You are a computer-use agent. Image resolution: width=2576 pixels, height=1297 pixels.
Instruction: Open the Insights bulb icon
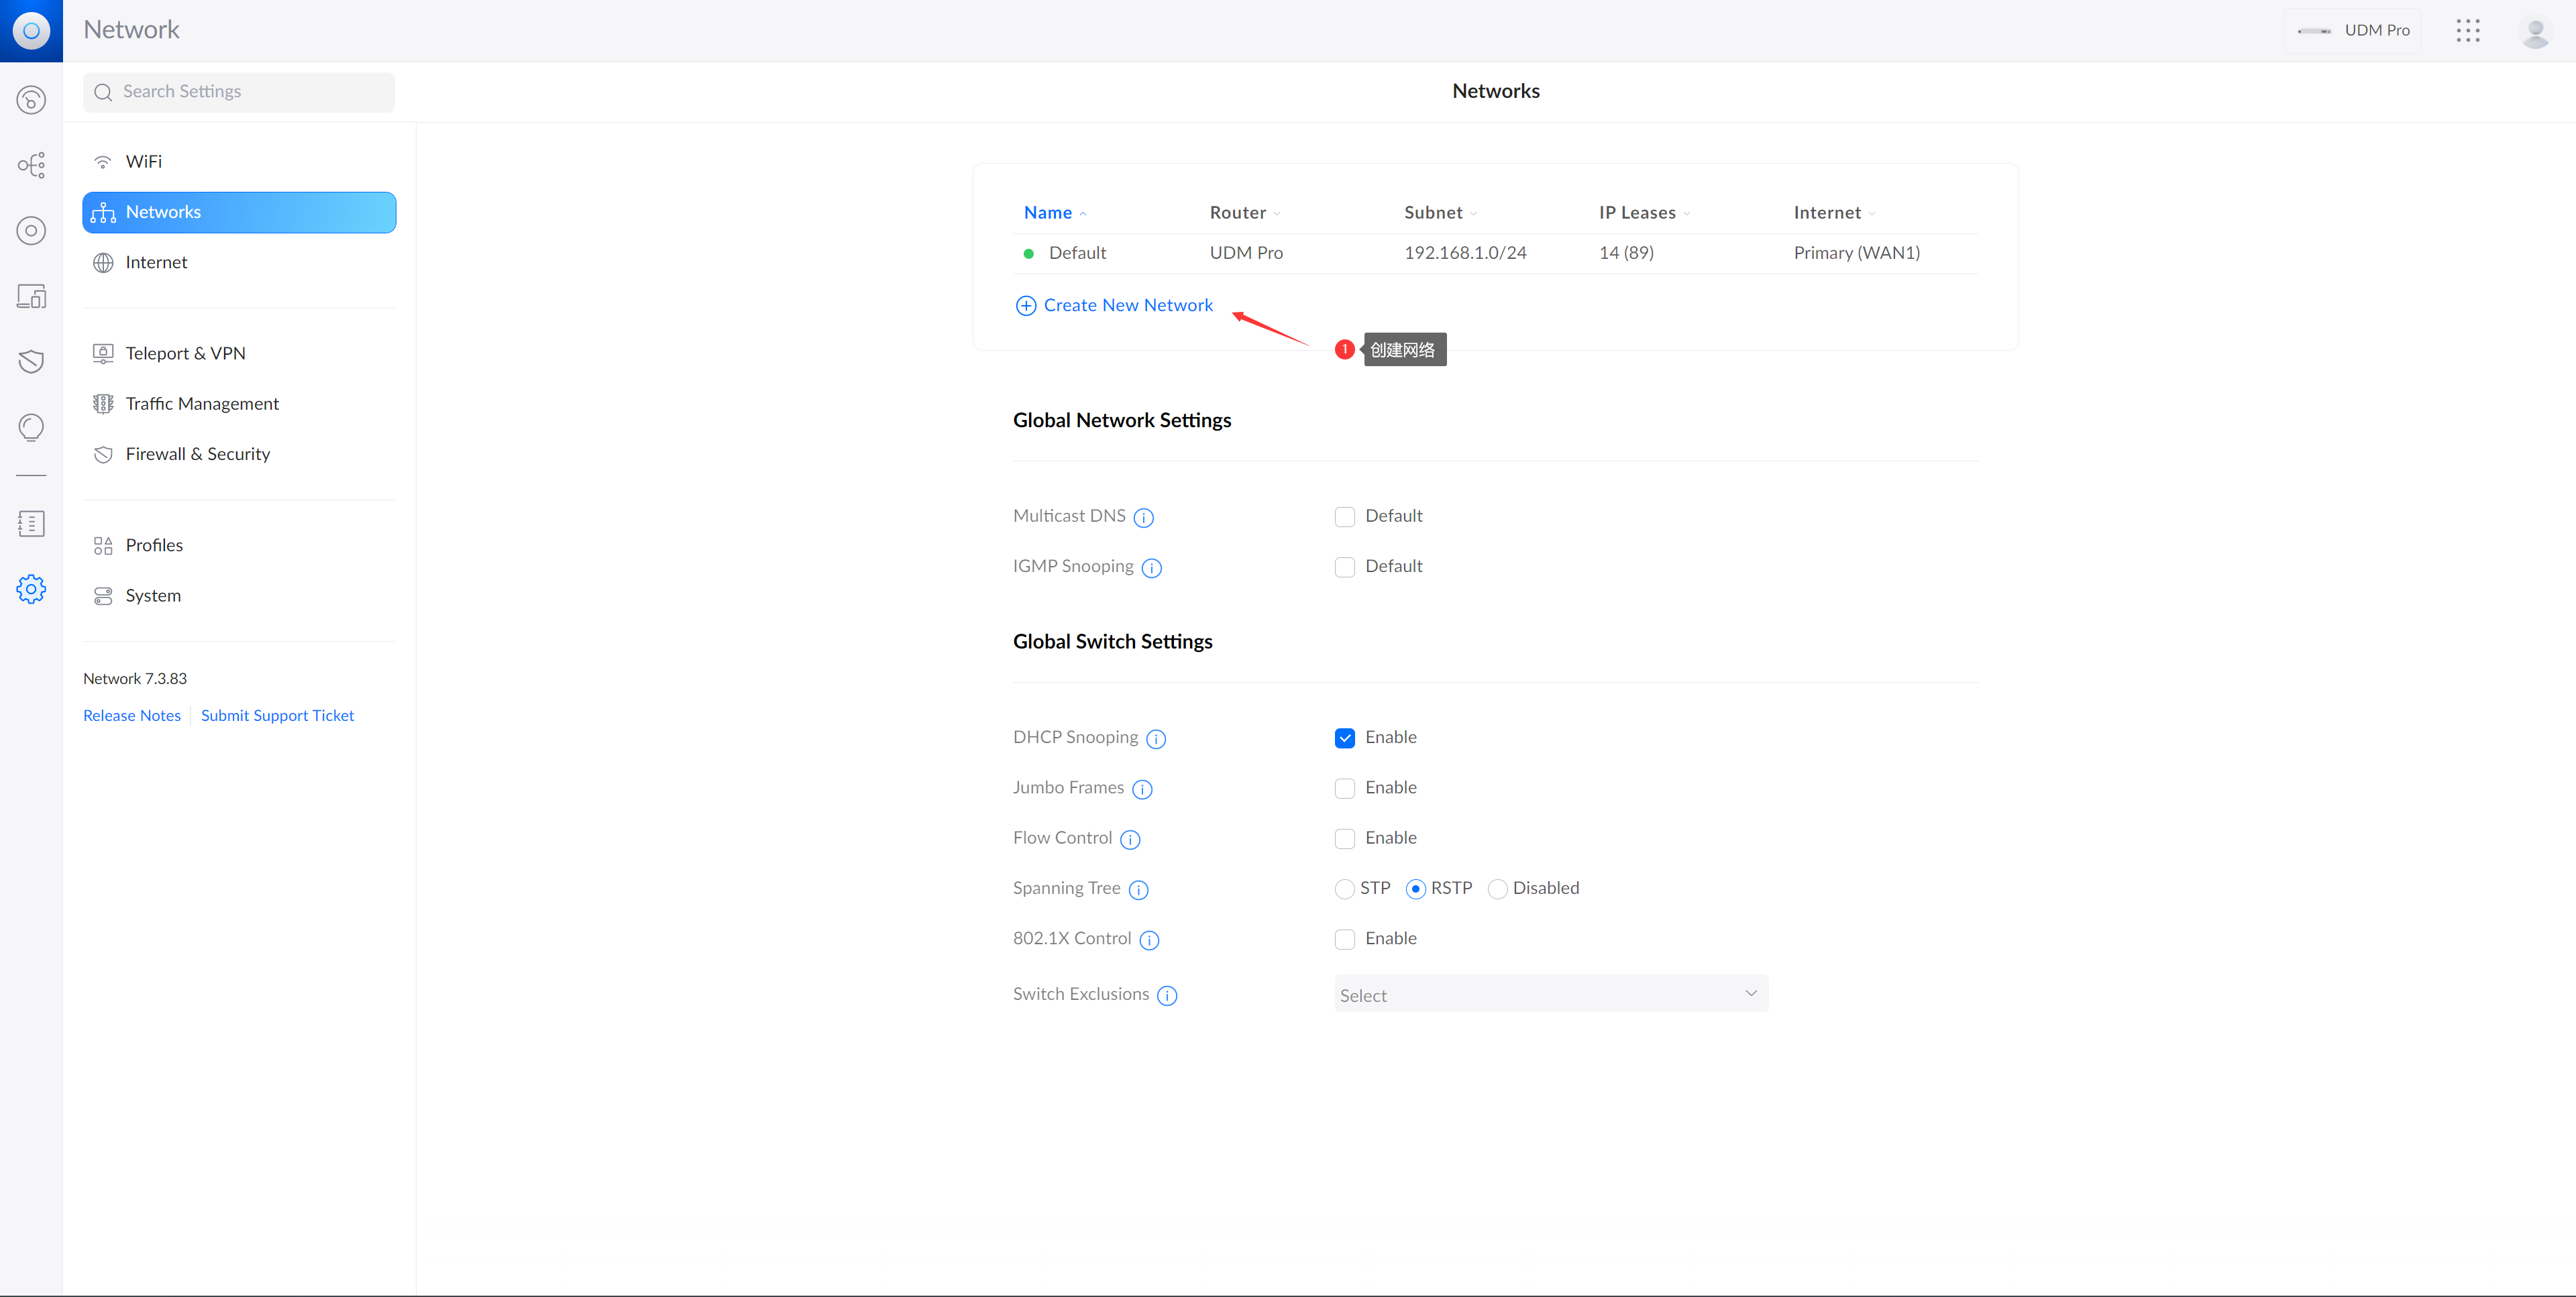coord(31,427)
